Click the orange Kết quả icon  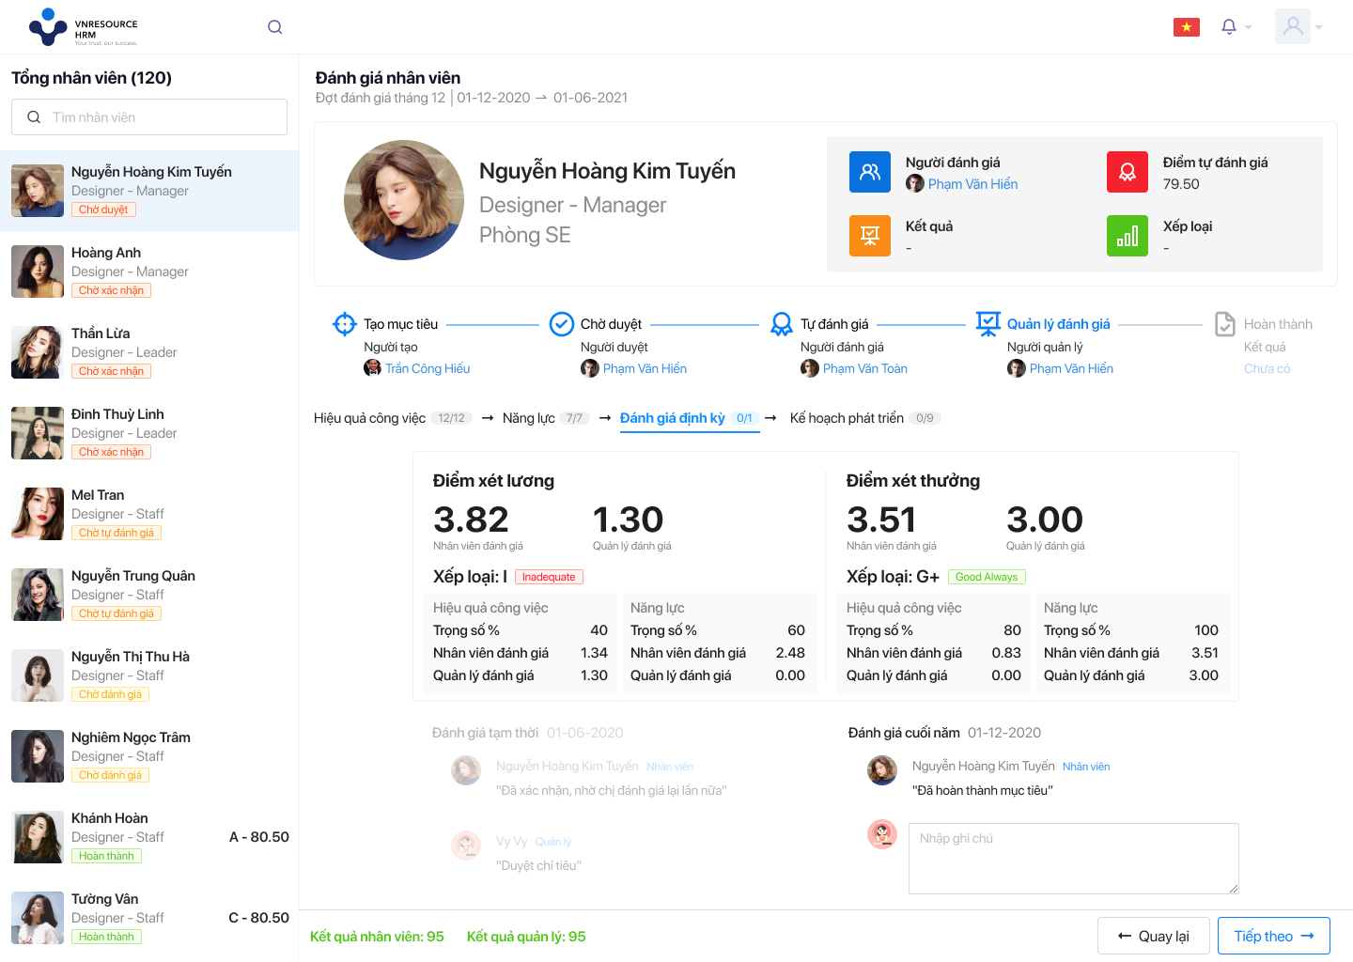(869, 236)
